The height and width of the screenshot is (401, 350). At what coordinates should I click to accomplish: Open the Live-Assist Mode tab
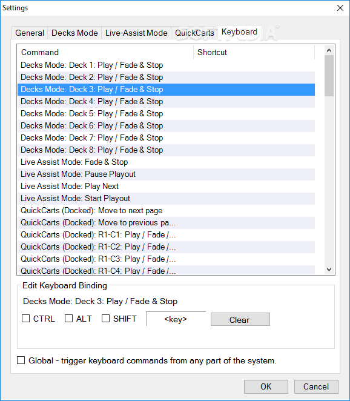coord(136,33)
